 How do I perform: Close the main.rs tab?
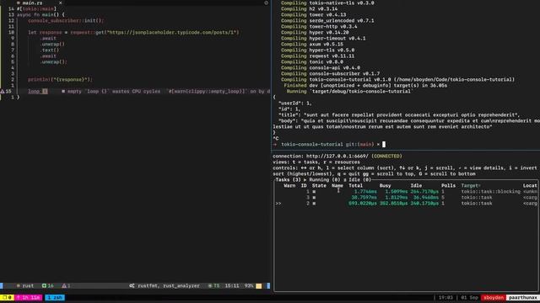(60, 3)
